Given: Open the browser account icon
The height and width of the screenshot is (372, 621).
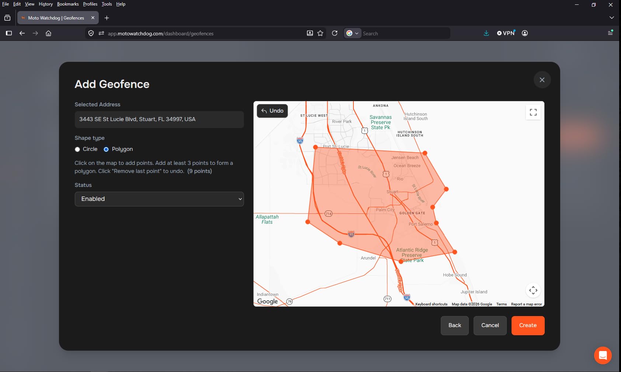Looking at the screenshot, I should coord(525,33).
